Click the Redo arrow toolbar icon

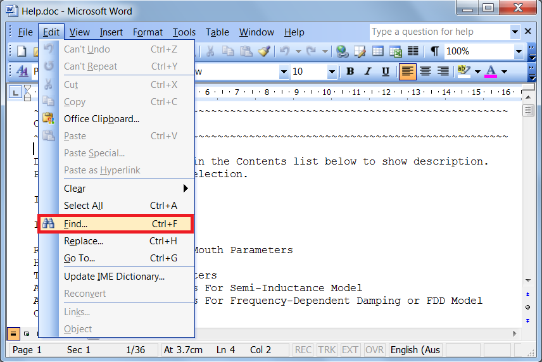[312, 51]
